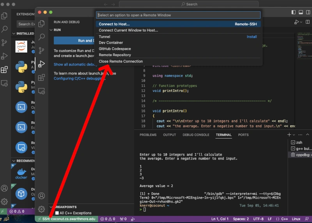Image resolution: width=312 pixels, height=223 pixels.
Task: Switch to PROBLEMS tab
Action: point(148,135)
